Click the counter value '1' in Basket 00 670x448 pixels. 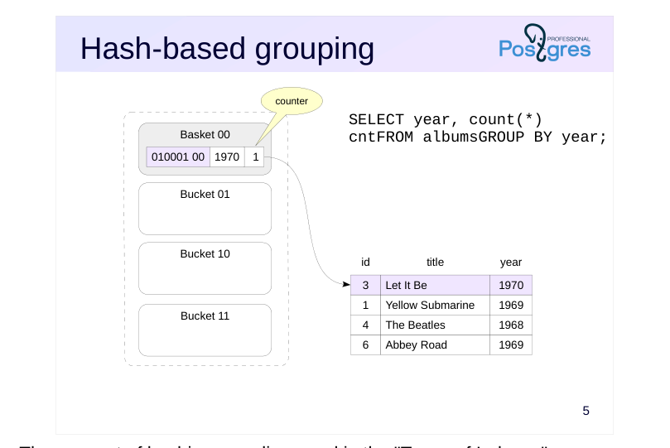[x=255, y=157]
